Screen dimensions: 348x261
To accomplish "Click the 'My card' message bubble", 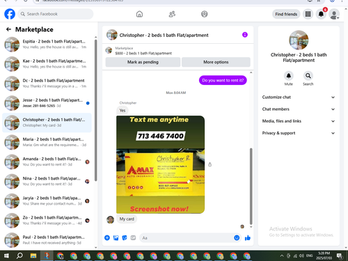I will [x=127, y=219].
